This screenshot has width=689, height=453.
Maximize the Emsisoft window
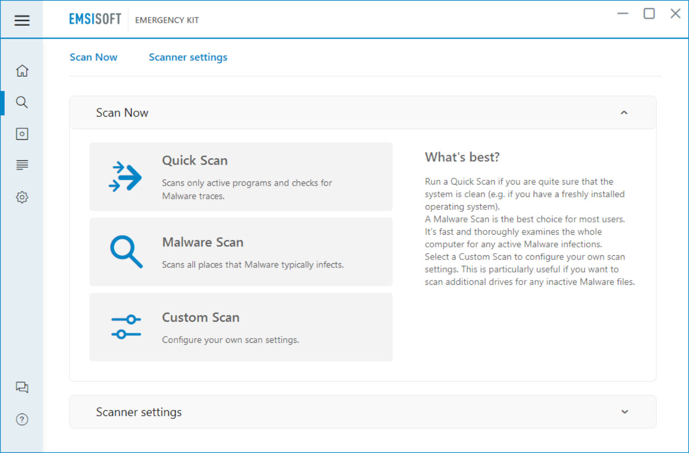(x=649, y=14)
